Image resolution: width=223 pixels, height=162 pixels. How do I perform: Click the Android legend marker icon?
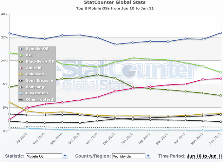21,68
